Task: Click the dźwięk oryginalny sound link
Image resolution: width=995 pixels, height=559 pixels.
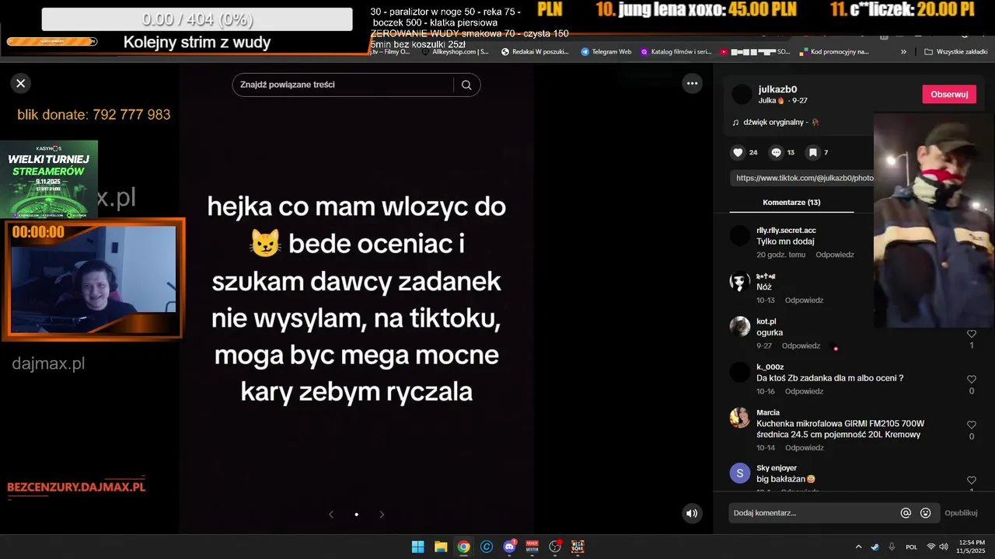Action: (776, 122)
